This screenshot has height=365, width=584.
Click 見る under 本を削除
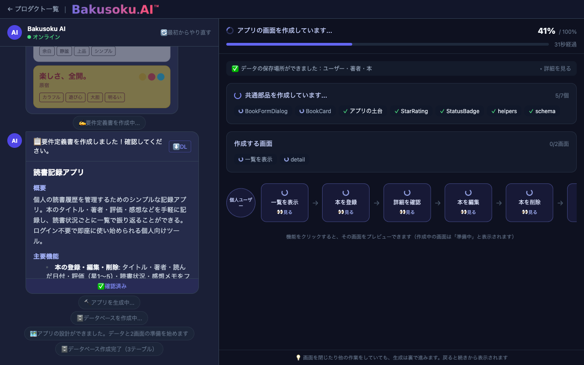coord(529,212)
